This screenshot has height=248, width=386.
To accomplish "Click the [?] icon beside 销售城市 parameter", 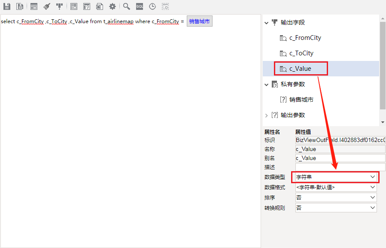I will tap(283, 100).
